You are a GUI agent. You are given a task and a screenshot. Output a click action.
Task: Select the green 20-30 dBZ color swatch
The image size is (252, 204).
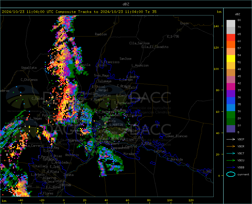(231, 115)
